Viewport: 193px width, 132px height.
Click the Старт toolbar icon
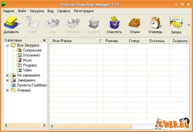(x=32, y=22)
